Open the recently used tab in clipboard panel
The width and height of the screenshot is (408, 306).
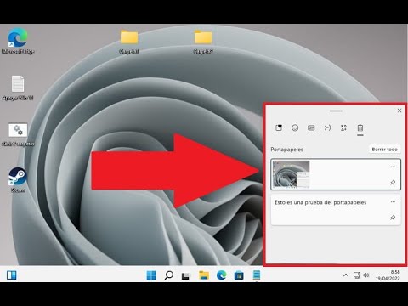(x=279, y=127)
